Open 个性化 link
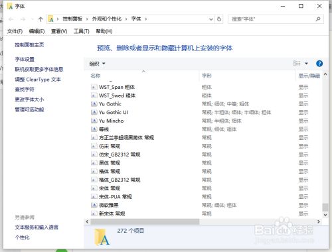The width and height of the screenshot is (332, 252). click(22, 237)
